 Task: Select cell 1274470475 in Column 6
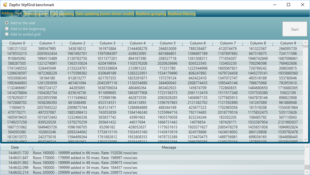pos(198,137)
